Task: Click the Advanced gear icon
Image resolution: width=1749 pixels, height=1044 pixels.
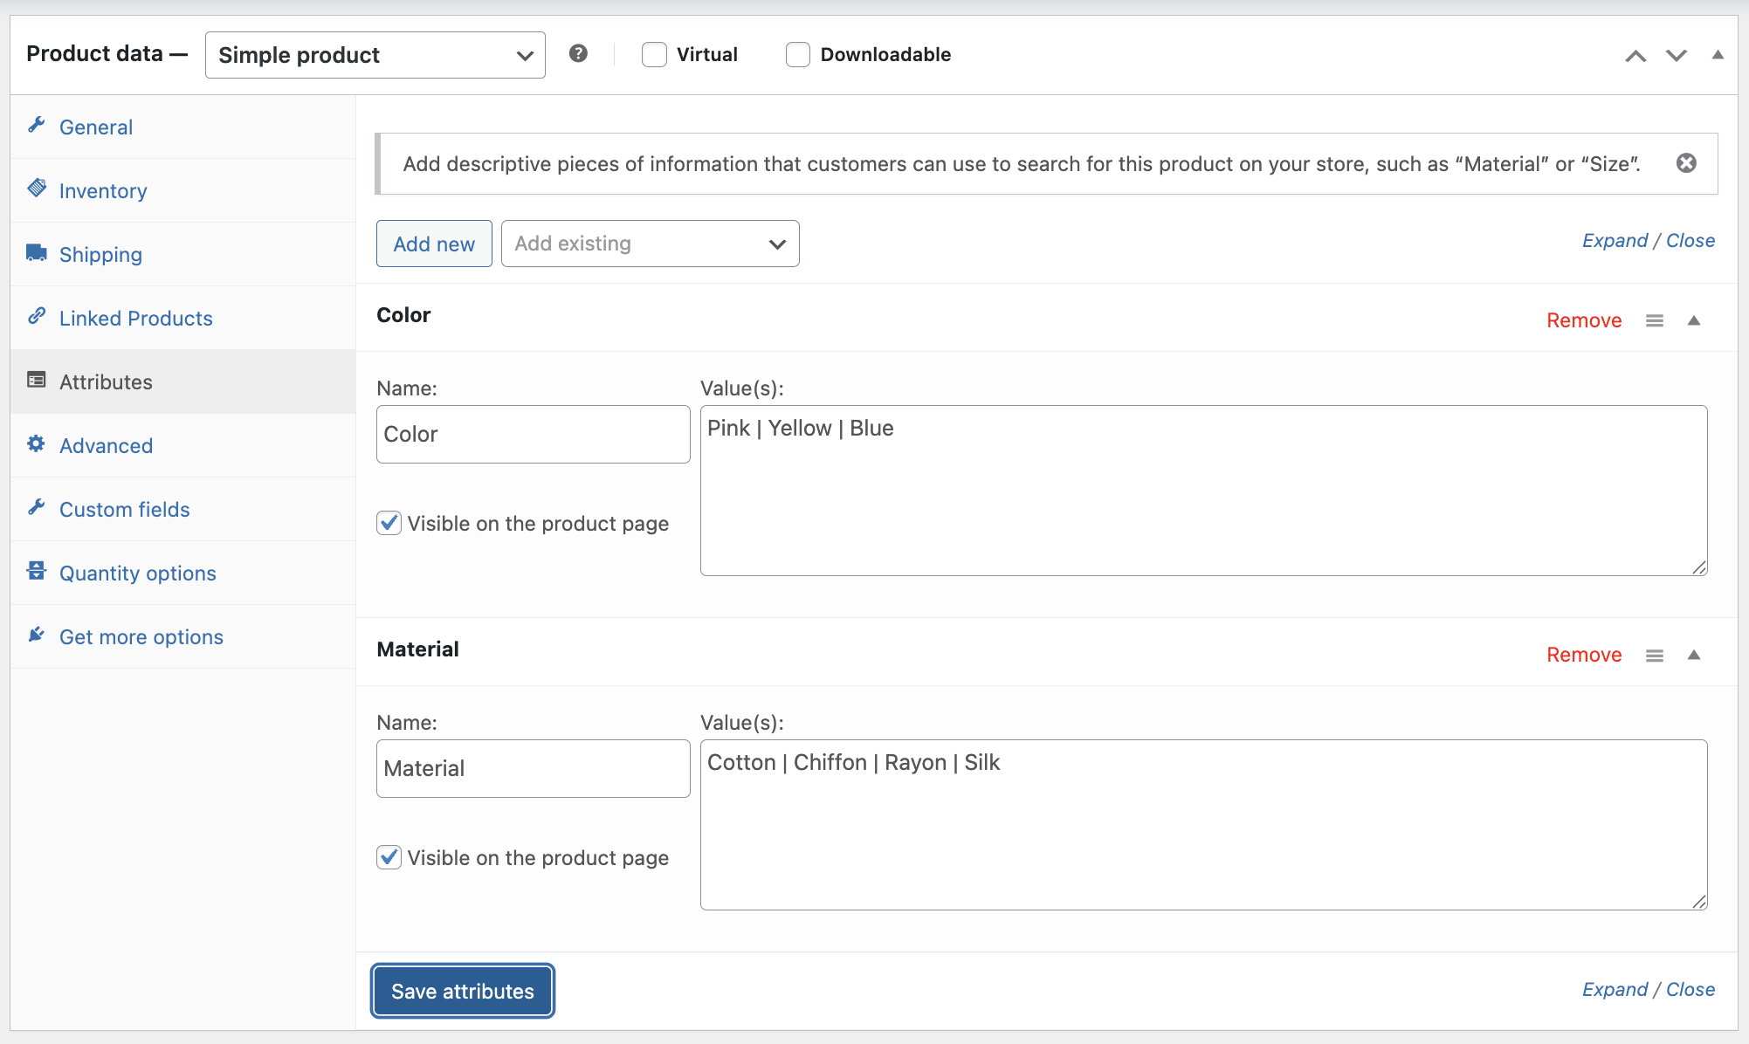Action: pos(37,444)
